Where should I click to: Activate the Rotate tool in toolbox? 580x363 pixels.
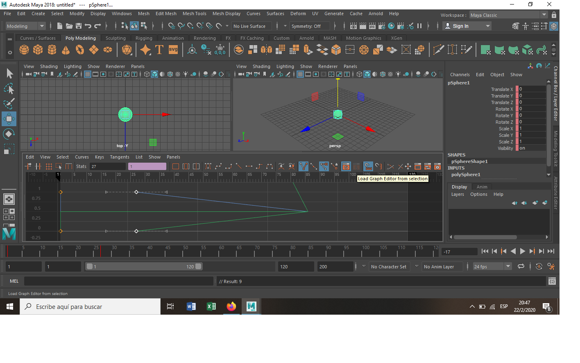click(9, 134)
